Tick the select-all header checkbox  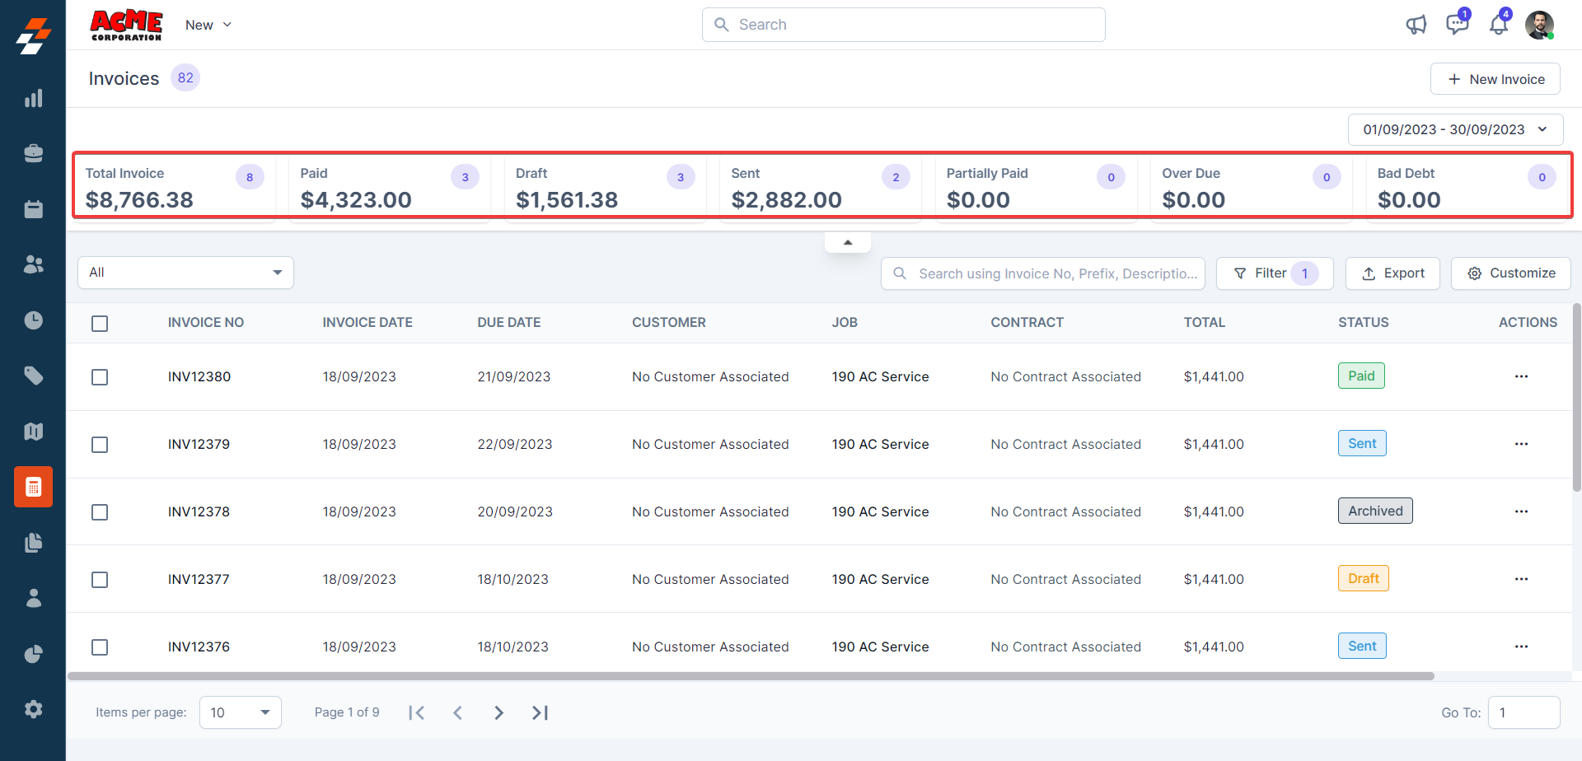100,324
